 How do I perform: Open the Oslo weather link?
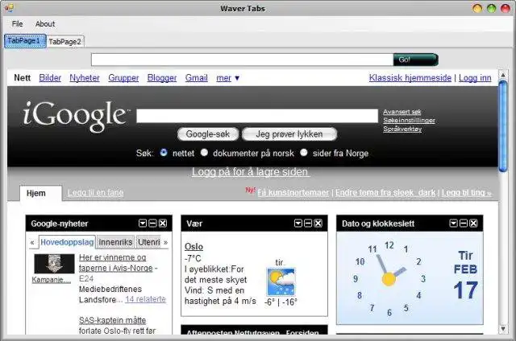[193, 246]
